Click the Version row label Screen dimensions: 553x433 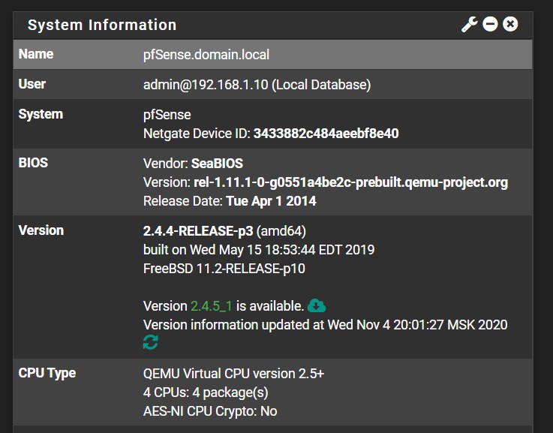pos(41,230)
